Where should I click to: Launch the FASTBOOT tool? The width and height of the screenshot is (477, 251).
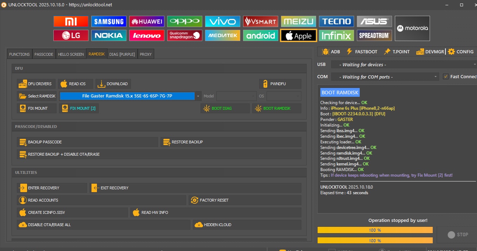[362, 52]
